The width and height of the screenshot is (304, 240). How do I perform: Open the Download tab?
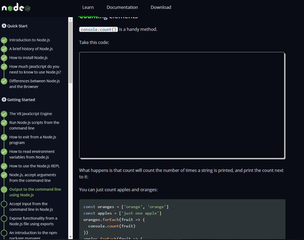click(x=161, y=7)
